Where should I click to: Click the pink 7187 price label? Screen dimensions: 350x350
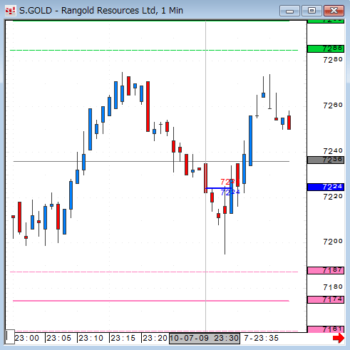coord(326,270)
